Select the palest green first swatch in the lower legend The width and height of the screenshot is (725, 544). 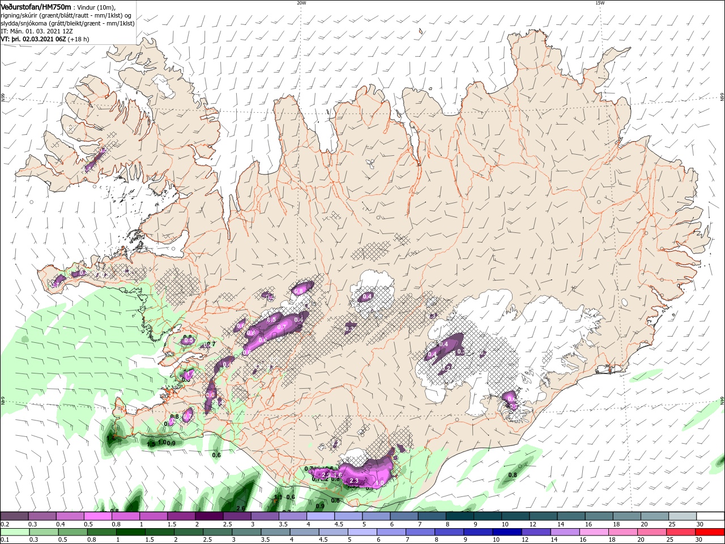point(15,532)
